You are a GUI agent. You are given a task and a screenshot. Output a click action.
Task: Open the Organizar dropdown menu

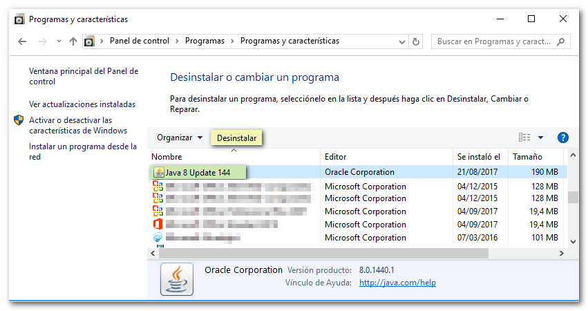click(180, 138)
